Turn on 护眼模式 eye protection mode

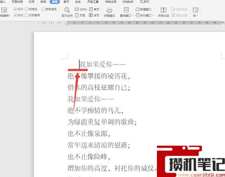point(109,12)
